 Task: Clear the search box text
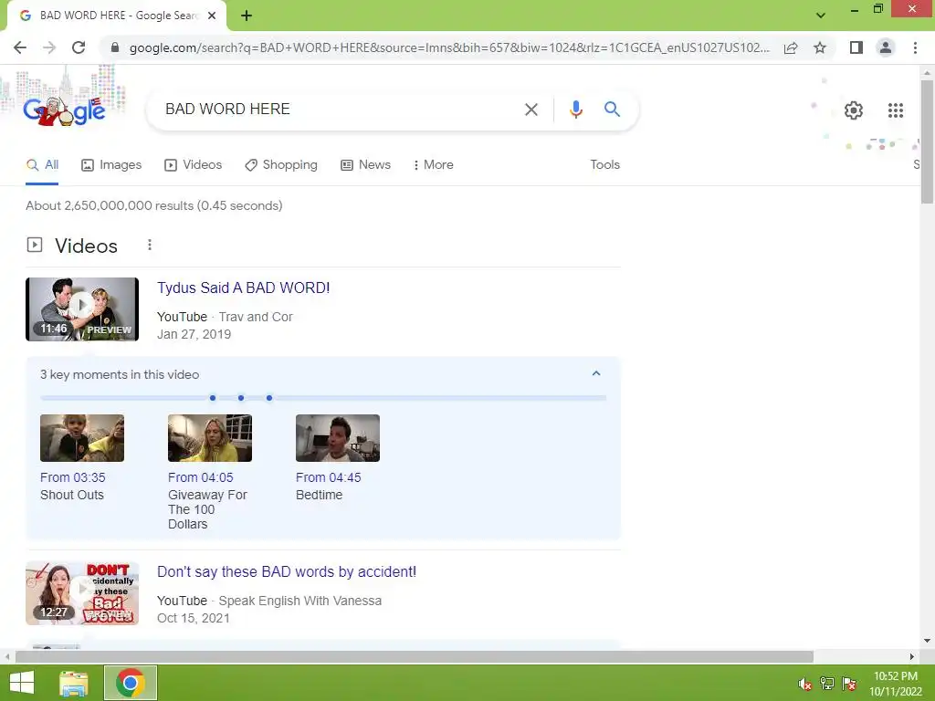(x=531, y=110)
